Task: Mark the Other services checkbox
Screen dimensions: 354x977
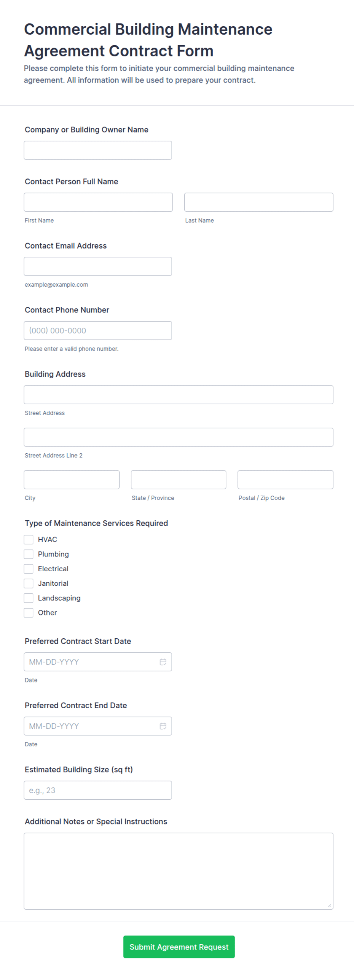Action: point(29,613)
